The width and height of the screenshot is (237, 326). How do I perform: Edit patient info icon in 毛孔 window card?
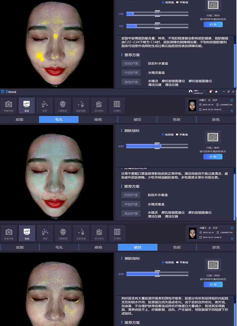pos(232,100)
